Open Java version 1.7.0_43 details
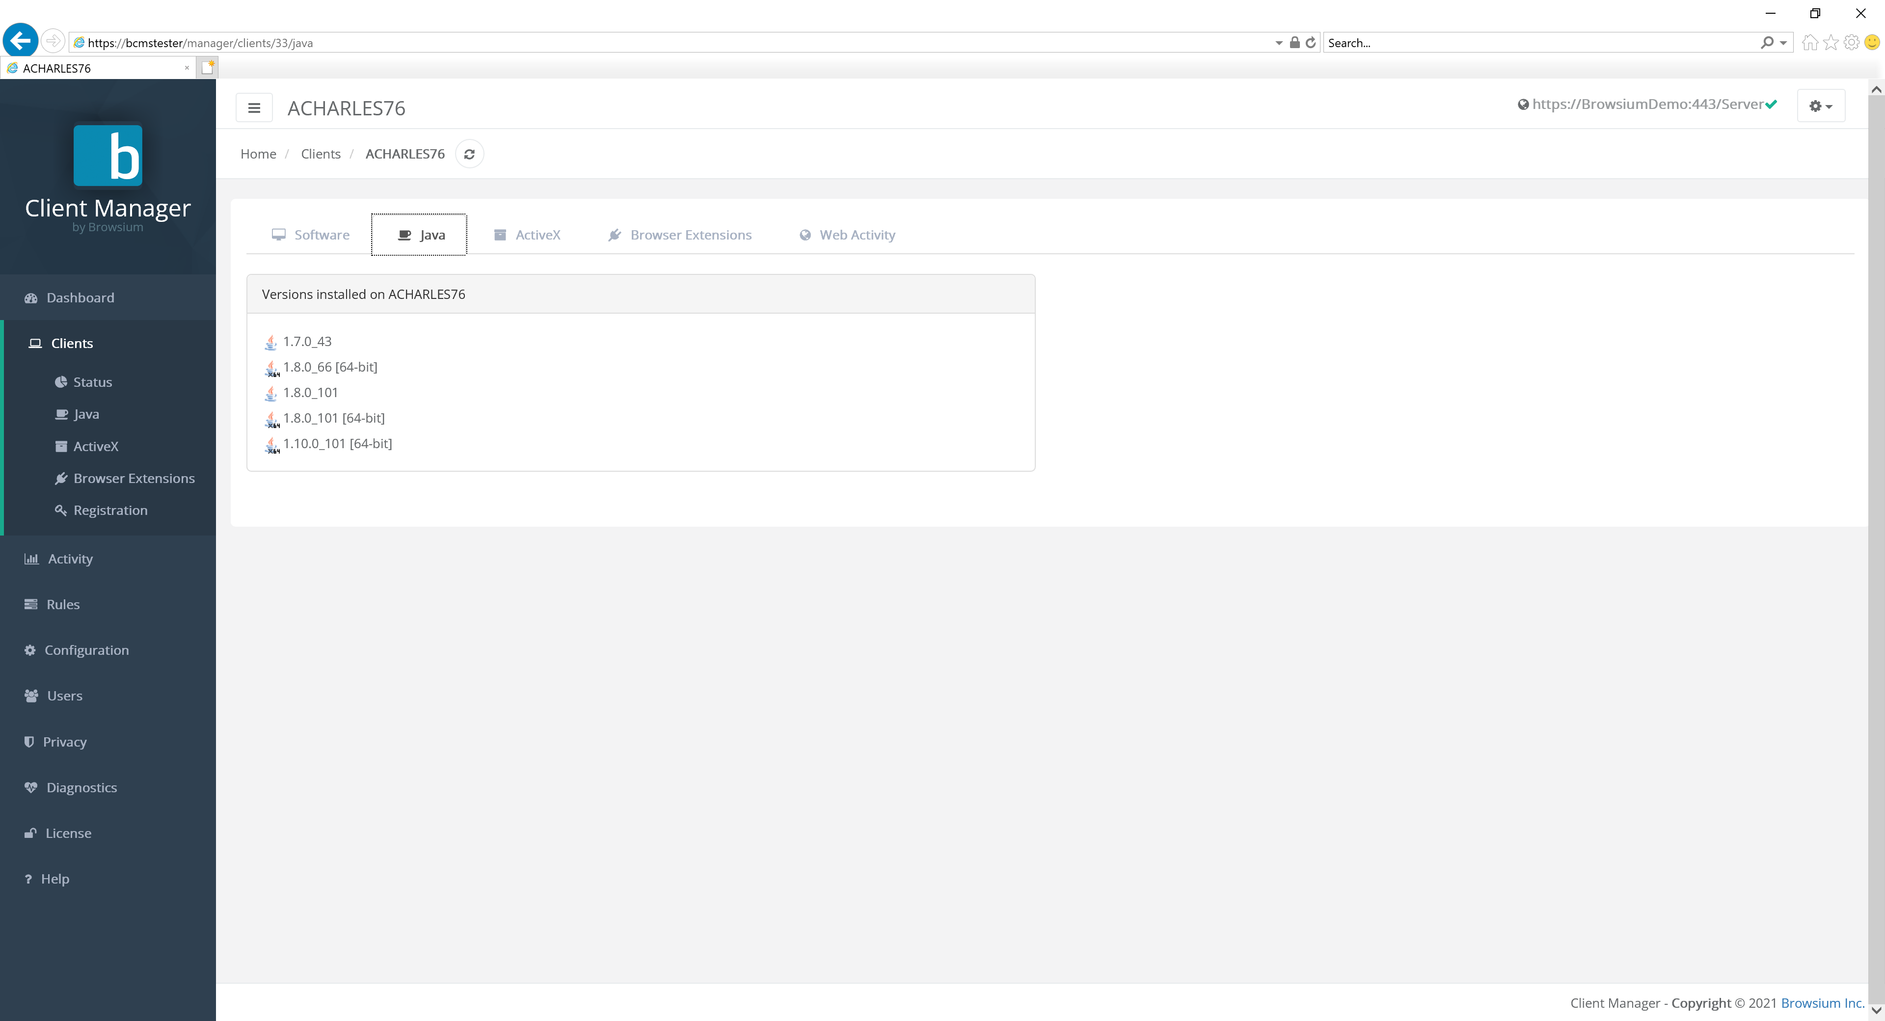 click(307, 341)
